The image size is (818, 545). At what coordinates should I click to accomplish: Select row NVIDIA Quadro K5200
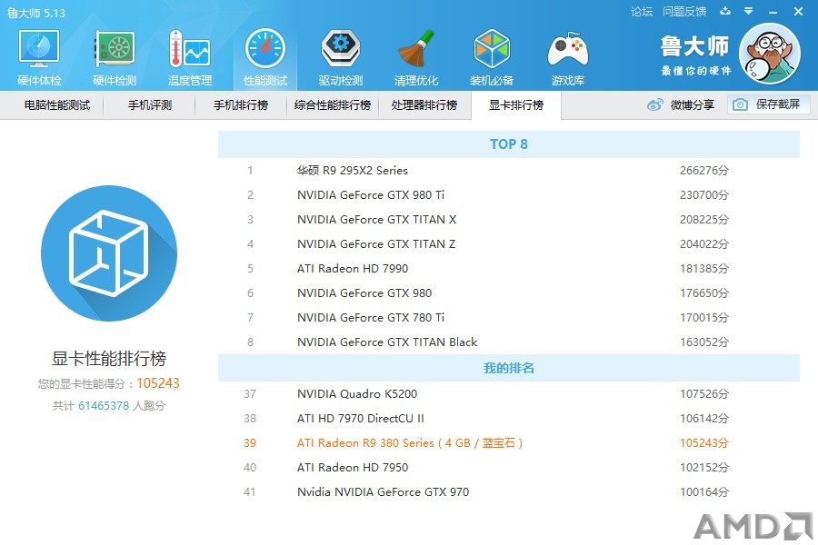tap(509, 393)
